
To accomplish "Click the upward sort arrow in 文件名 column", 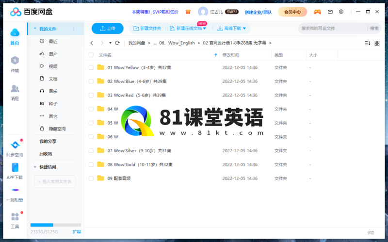I will pos(216,55).
